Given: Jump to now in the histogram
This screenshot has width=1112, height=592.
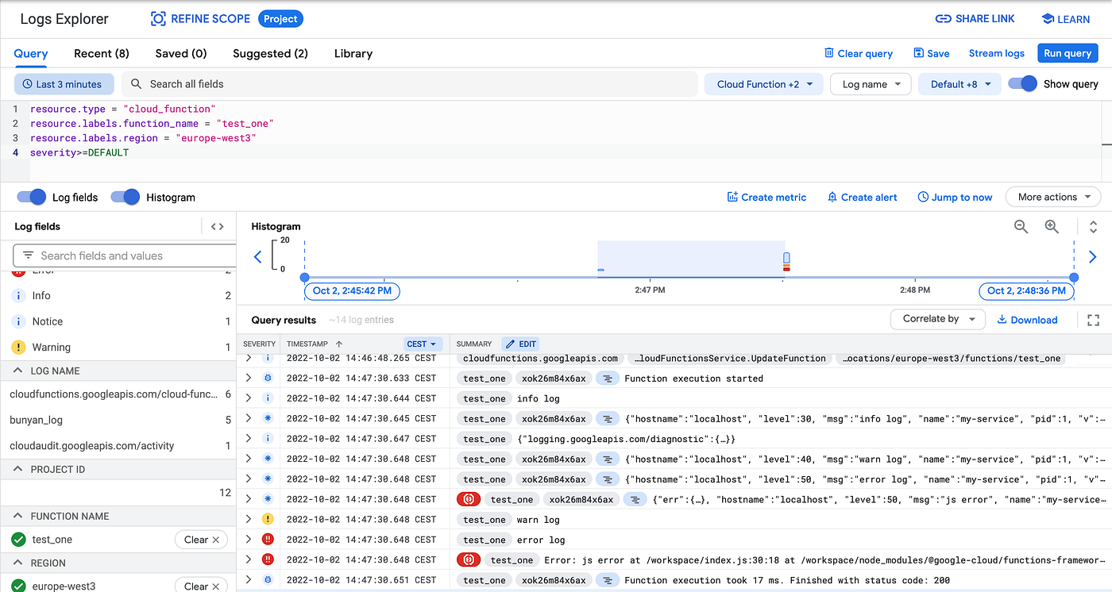Looking at the screenshot, I should click(955, 196).
